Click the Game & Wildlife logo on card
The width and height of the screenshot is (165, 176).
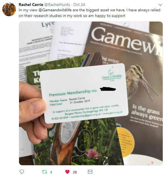[112, 74]
